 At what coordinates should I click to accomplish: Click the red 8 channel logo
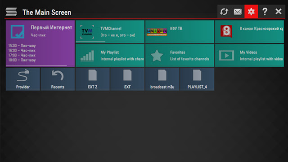226,31
